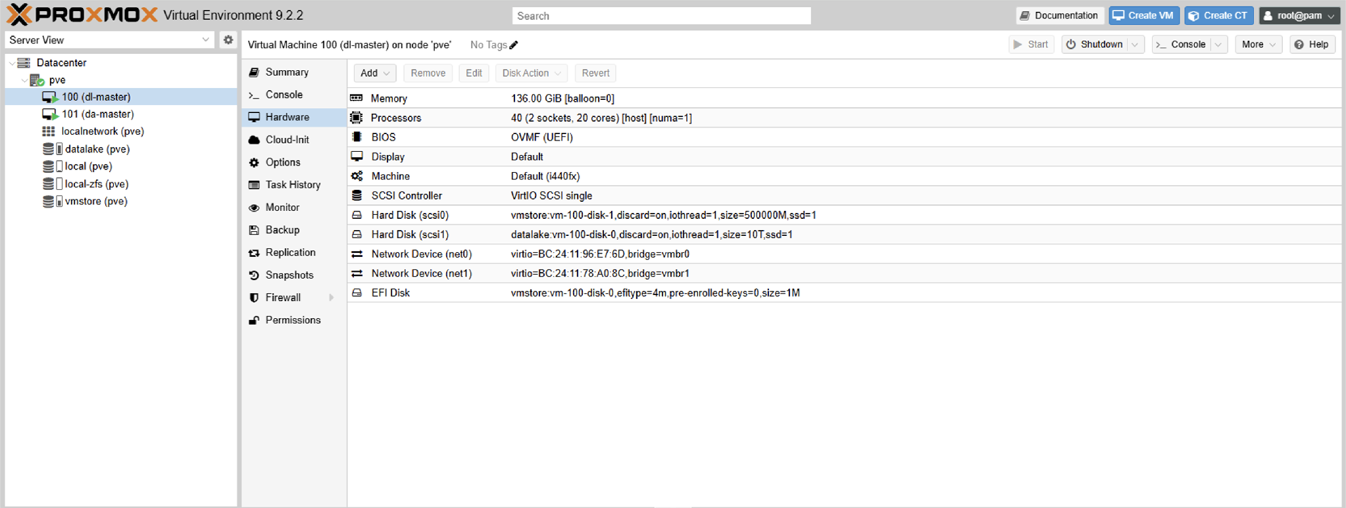The height and width of the screenshot is (508, 1346).
Task: Select the Default (i440fx) machine value
Action: [x=545, y=176]
